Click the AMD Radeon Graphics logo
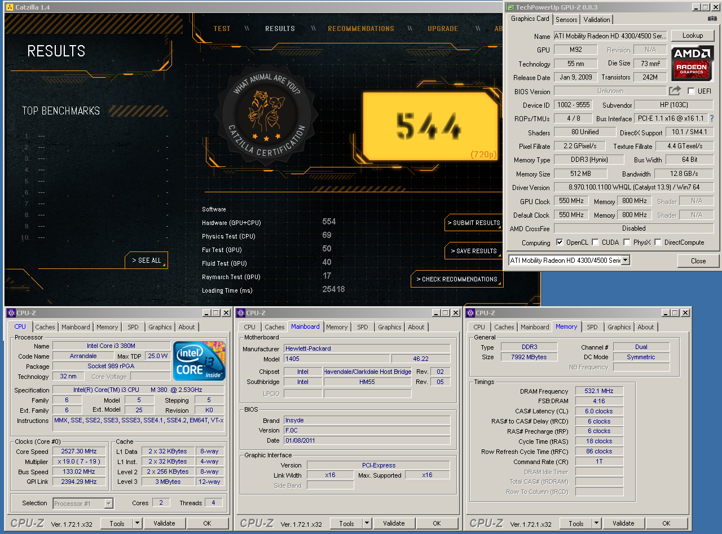 (x=692, y=63)
